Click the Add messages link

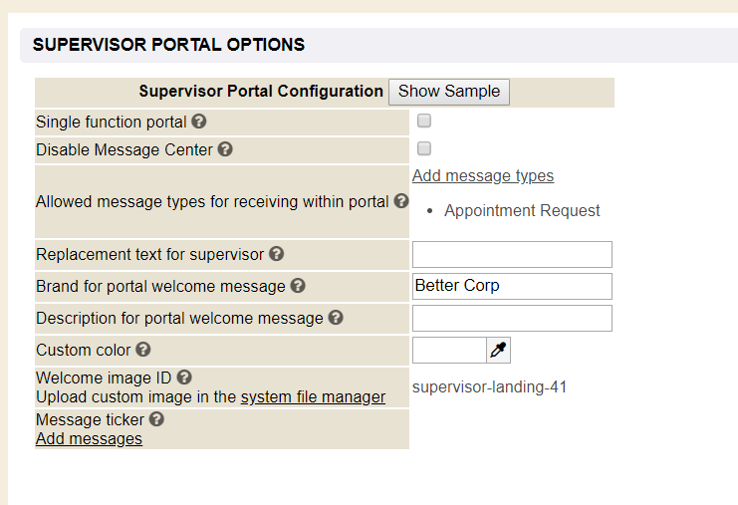click(x=89, y=439)
